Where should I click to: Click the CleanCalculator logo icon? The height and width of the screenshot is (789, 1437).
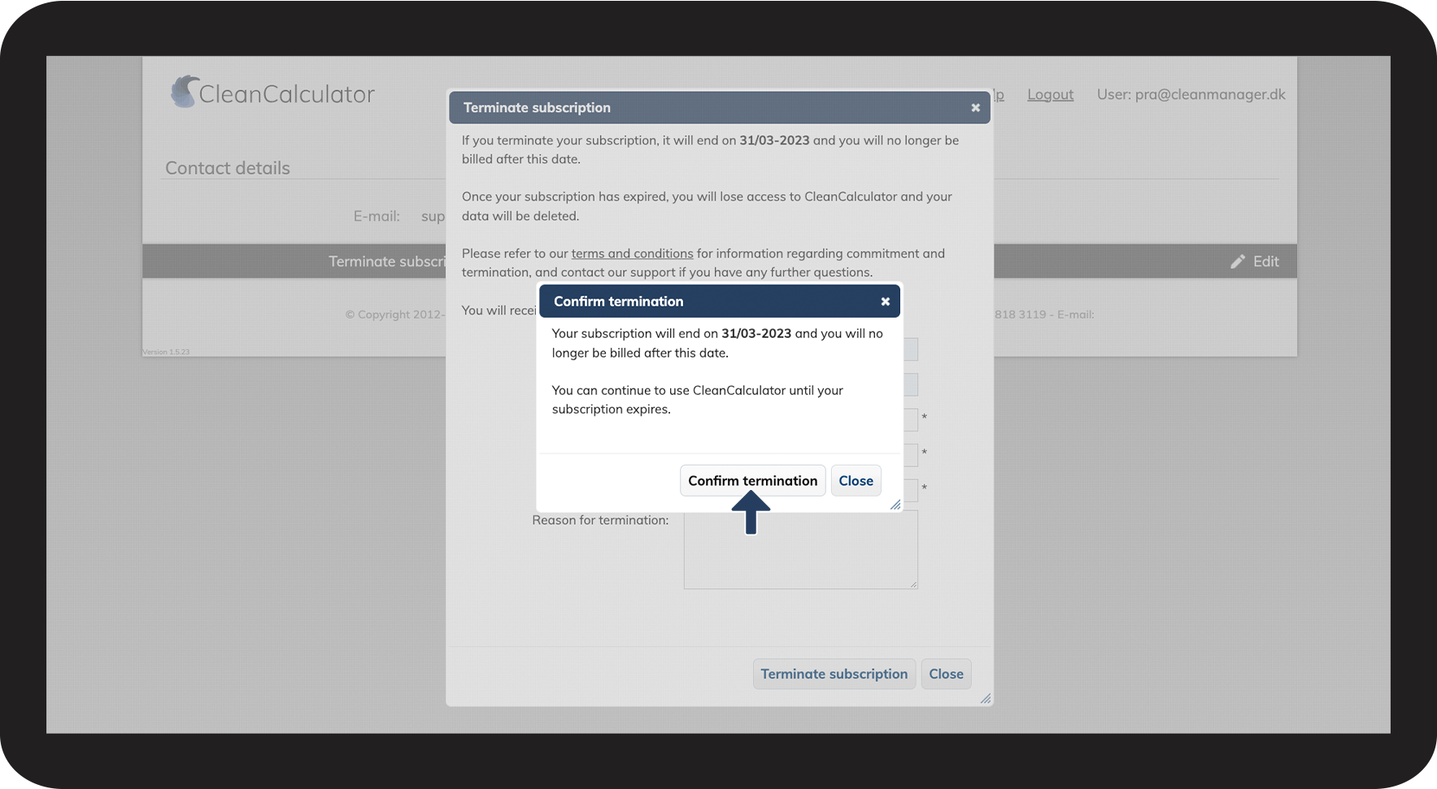pos(185,92)
